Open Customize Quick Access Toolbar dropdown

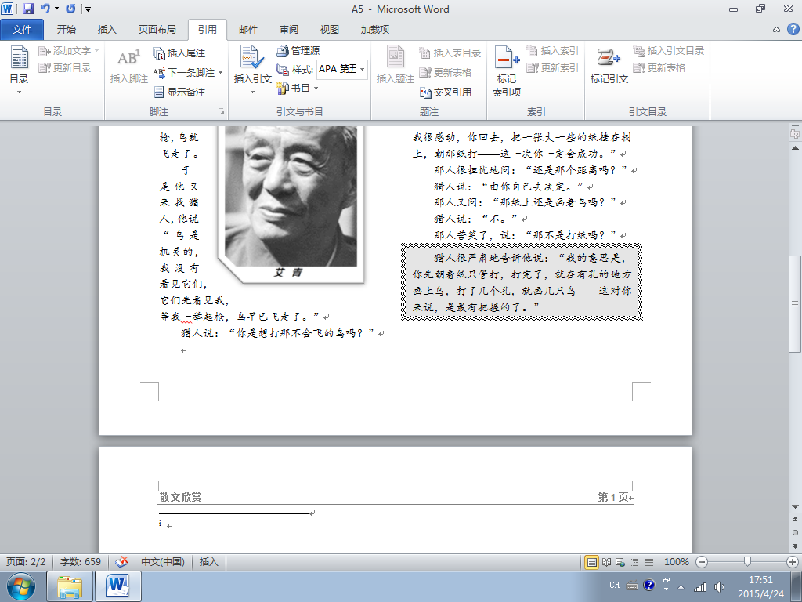[88, 9]
